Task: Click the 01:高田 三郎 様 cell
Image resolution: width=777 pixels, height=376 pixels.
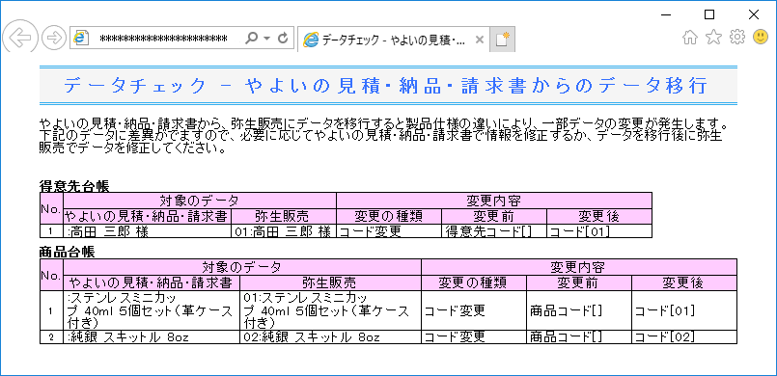Action: 284,231
